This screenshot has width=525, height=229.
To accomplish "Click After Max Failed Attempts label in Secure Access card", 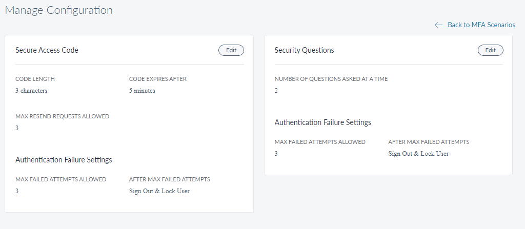I will [x=169, y=179].
